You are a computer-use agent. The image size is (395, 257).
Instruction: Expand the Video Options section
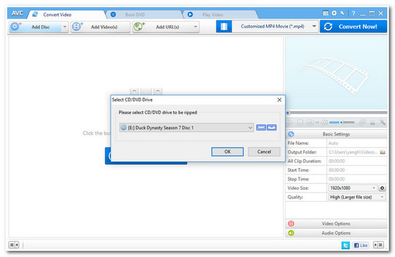point(336,223)
